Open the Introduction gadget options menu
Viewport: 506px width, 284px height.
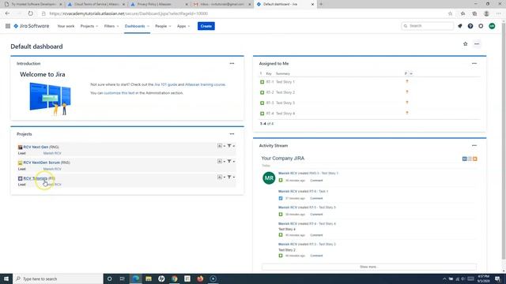pyautogui.click(x=232, y=63)
